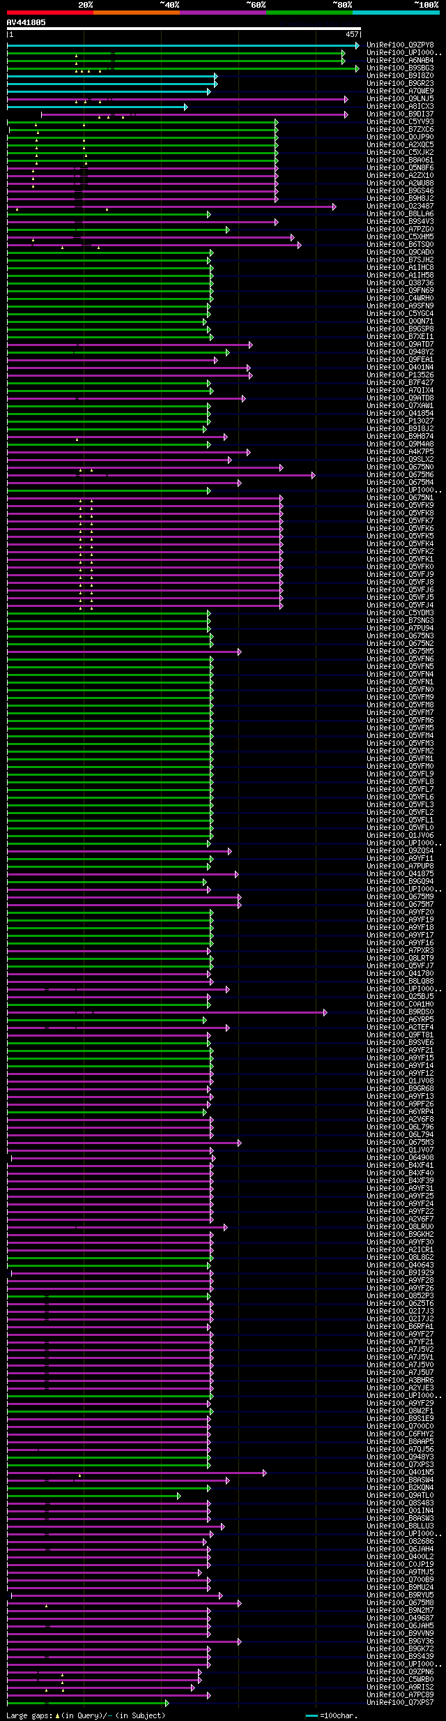Select the UniRef100_B8AAP5 label
446x1721 pixels.
point(400,1442)
